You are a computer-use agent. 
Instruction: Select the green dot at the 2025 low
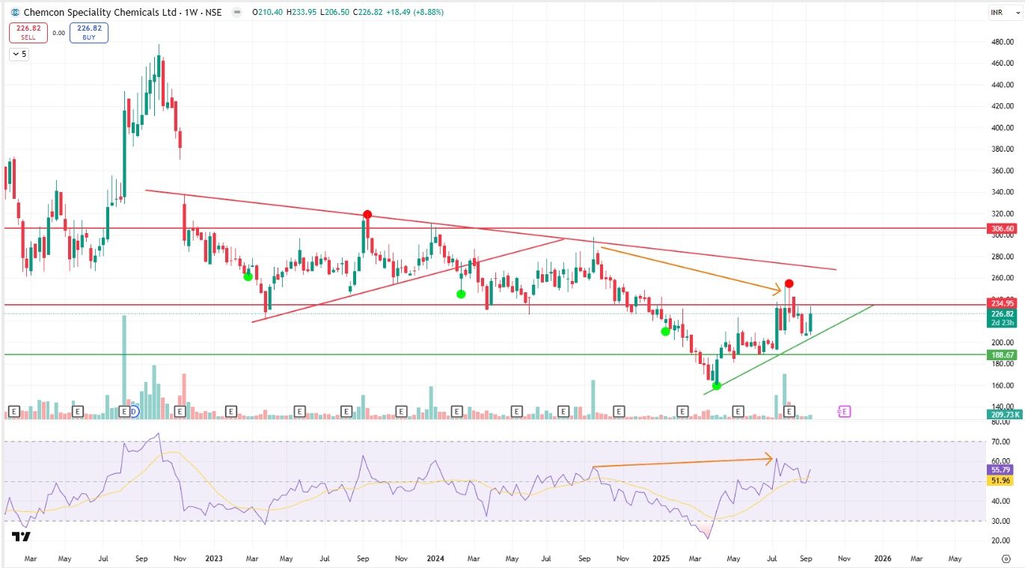pos(717,386)
